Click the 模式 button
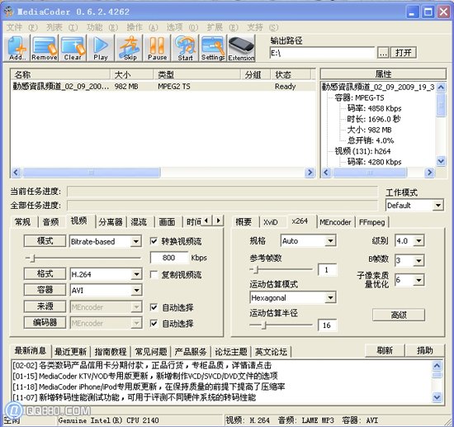The image size is (454, 427). pyautogui.click(x=45, y=240)
